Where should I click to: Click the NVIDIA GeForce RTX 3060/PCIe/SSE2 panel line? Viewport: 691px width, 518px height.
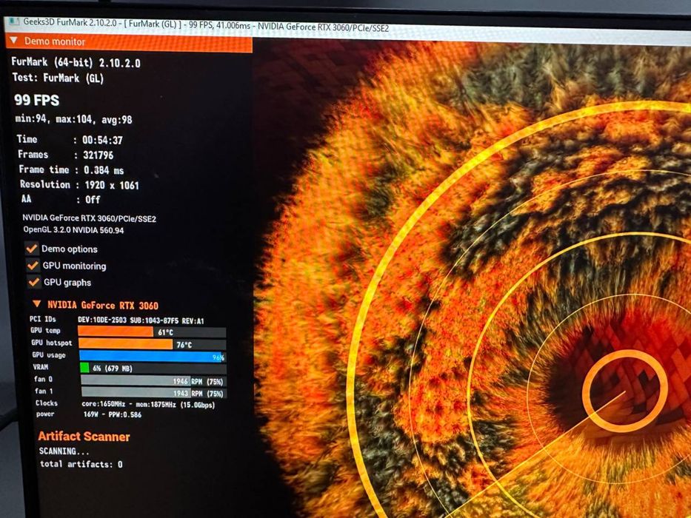pos(90,218)
